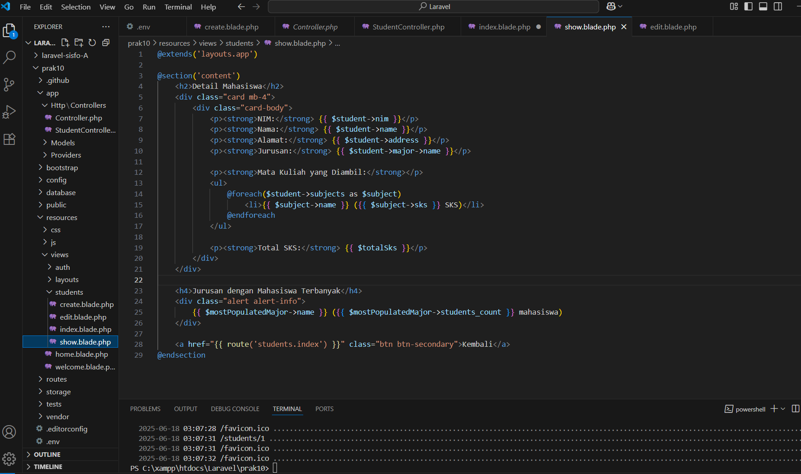Click the Laravel command center search box
The image size is (801, 474).
pos(434,7)
